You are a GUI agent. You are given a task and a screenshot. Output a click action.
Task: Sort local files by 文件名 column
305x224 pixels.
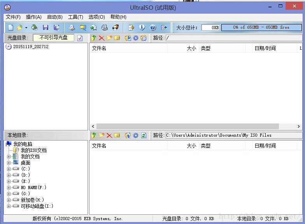coord(128,146)
